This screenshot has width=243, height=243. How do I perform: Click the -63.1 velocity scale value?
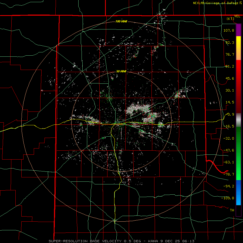(x=229, y=162)
